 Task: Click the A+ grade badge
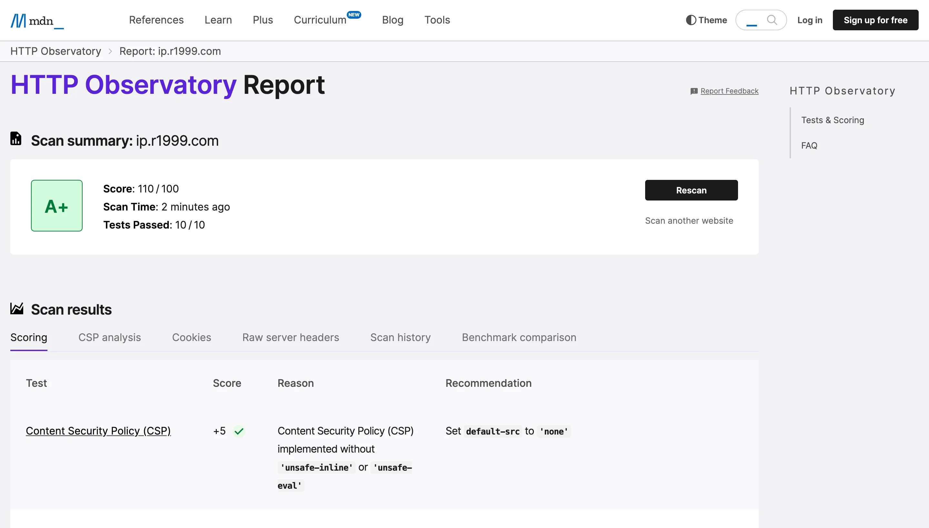pyautogui.click(x=57, y=206)
